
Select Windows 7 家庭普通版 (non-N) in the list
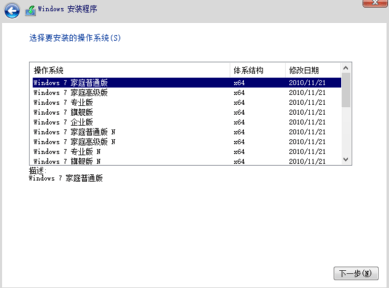click(x=71, y=83)
